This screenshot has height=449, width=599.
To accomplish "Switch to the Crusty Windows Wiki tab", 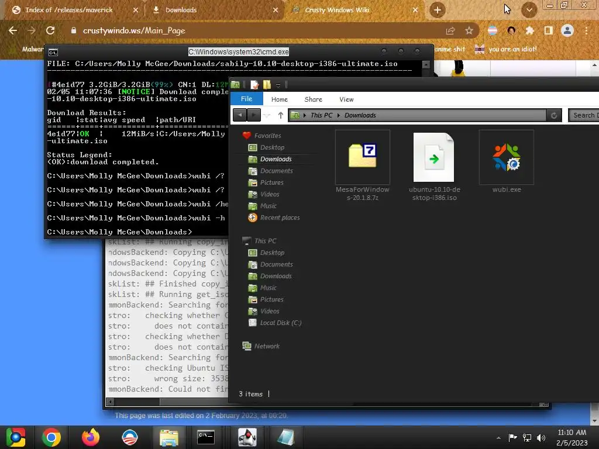I will (337, 10).
